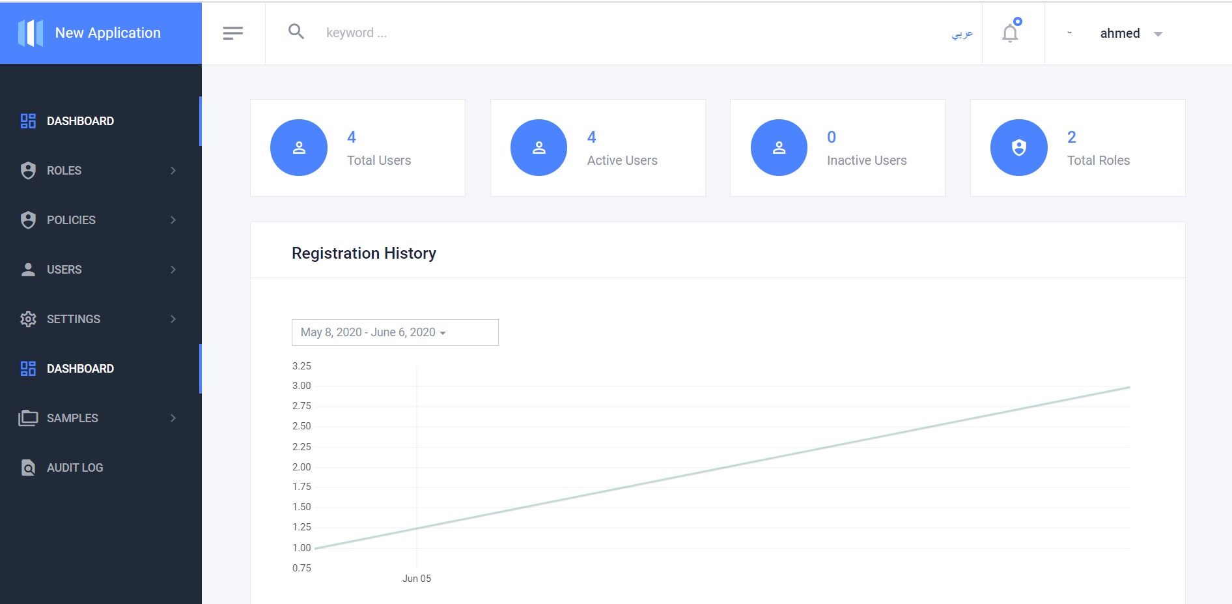Click the ahmed username label
This screenshot has height=604, width=1232.
[x=1120, y=33]
